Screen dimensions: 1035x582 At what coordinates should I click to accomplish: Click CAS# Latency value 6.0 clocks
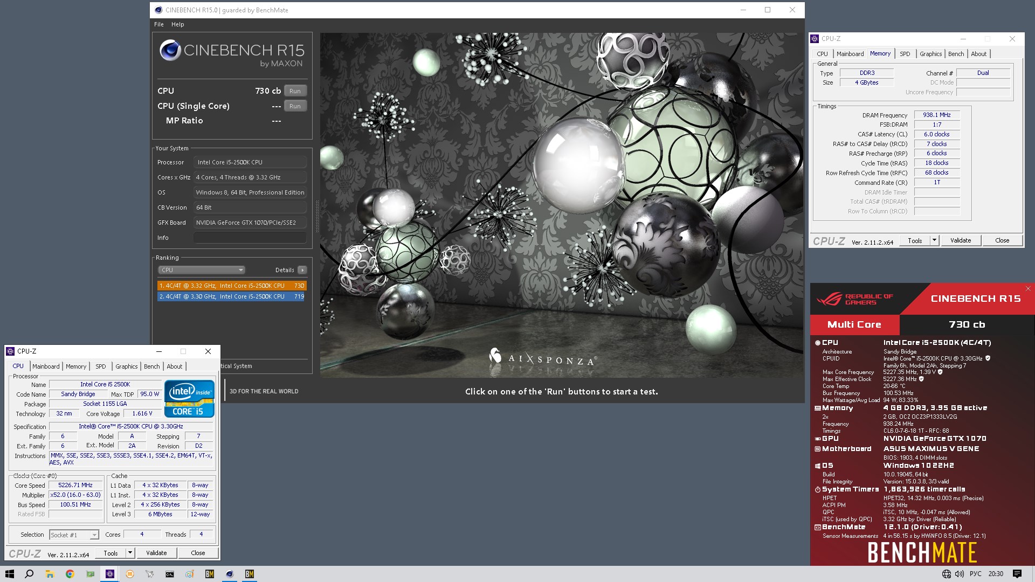click(x=937, y=134)
